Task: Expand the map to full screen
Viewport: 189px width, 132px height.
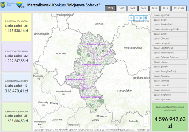Action: pos(150,13)
